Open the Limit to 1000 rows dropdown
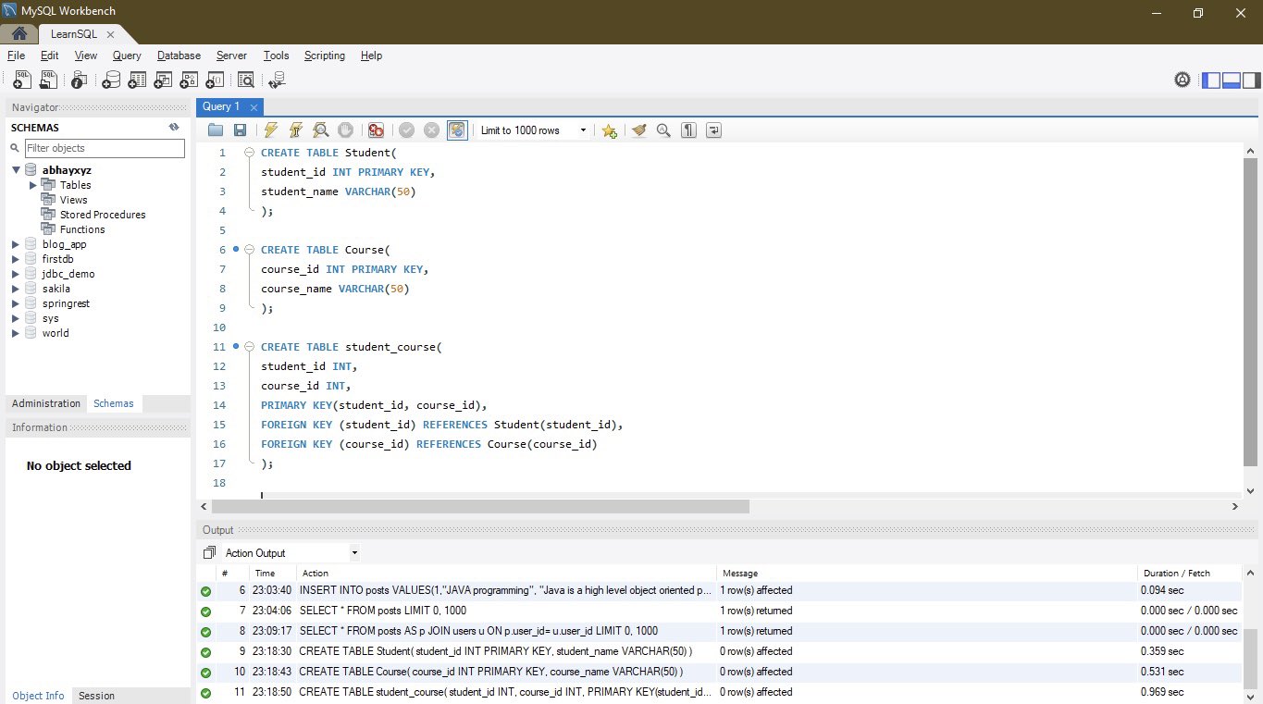This screenshot has height=704, width=1263. point(533,130)
